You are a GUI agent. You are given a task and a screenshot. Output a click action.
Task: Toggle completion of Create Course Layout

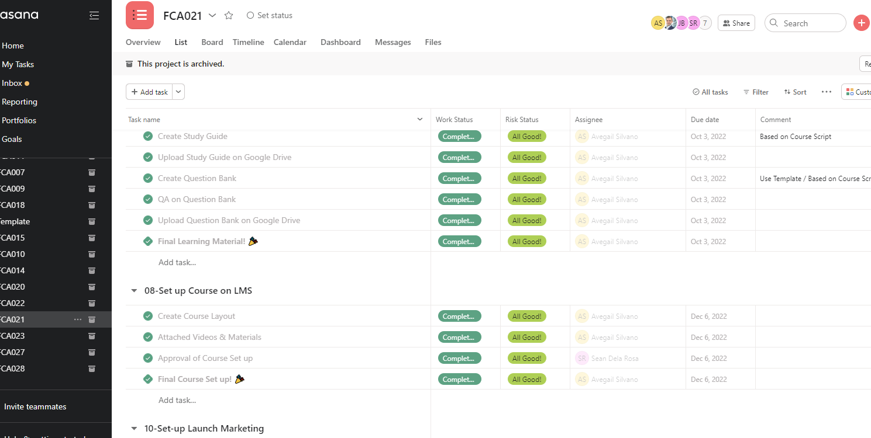pyautogui.click(x=148, y=316)
